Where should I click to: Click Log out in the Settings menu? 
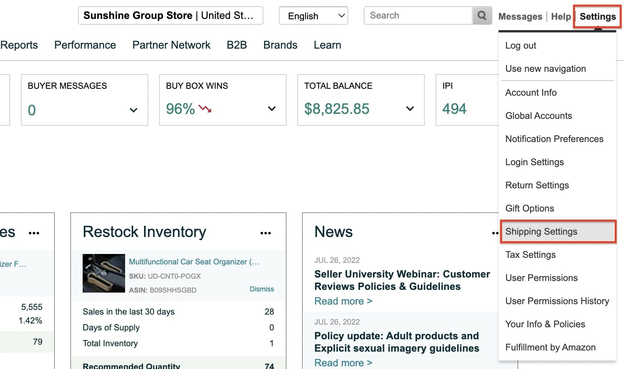click(521, 46)
